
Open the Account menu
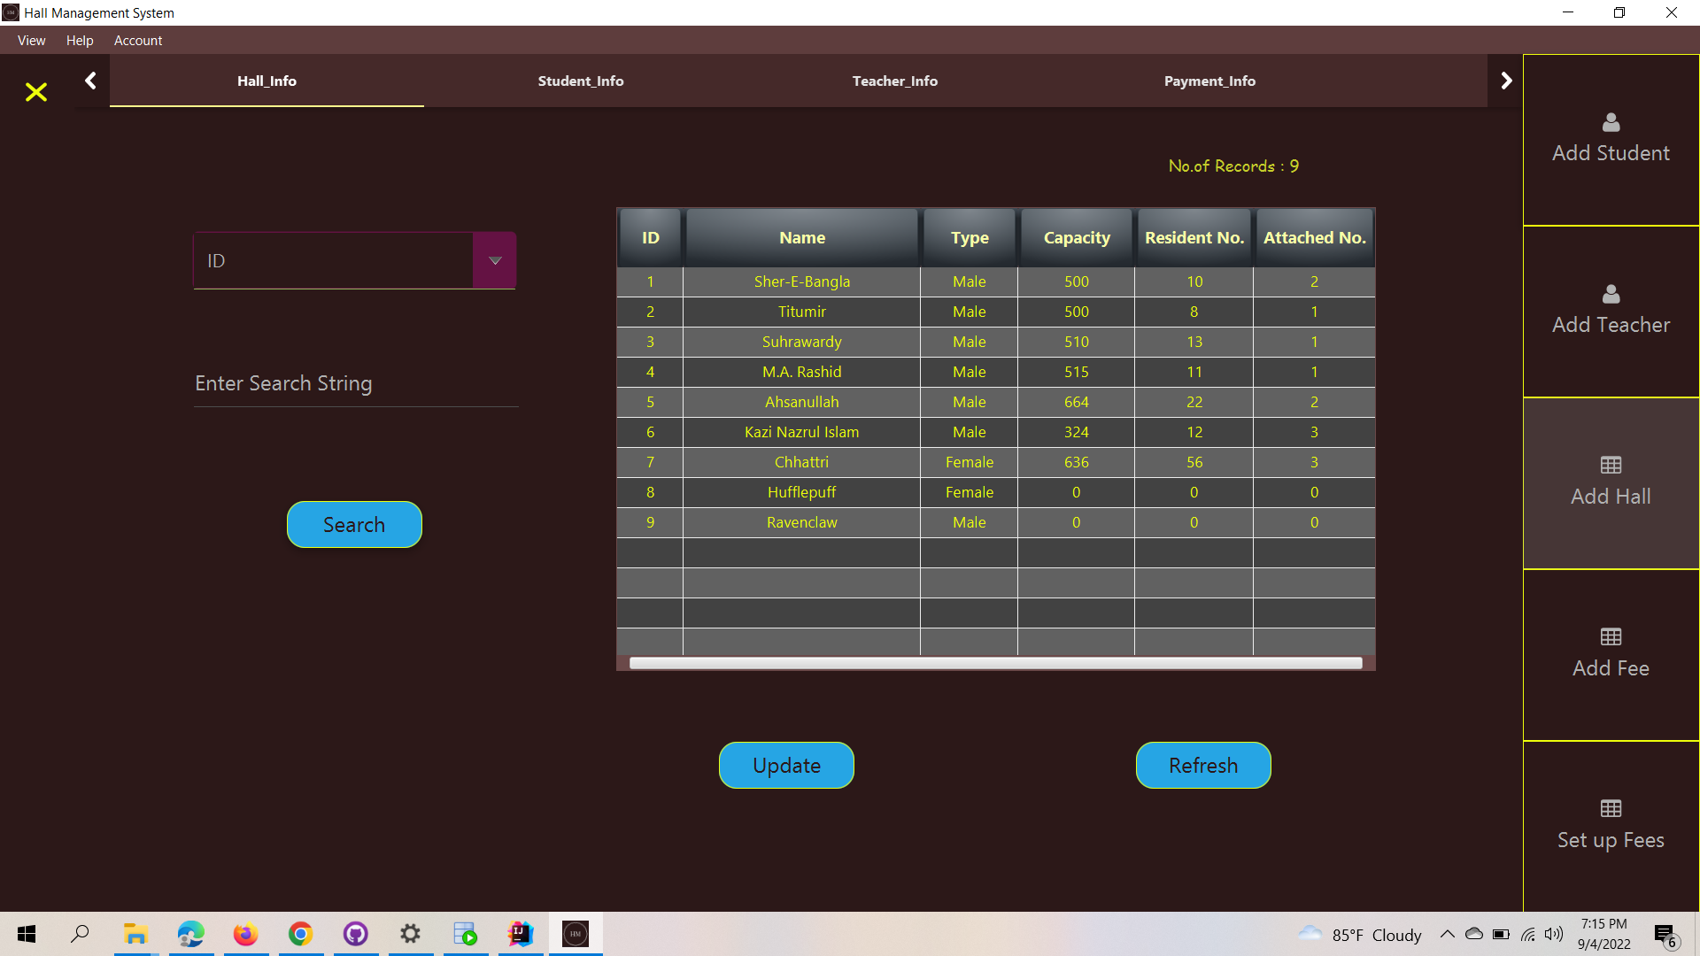(138, 41)
